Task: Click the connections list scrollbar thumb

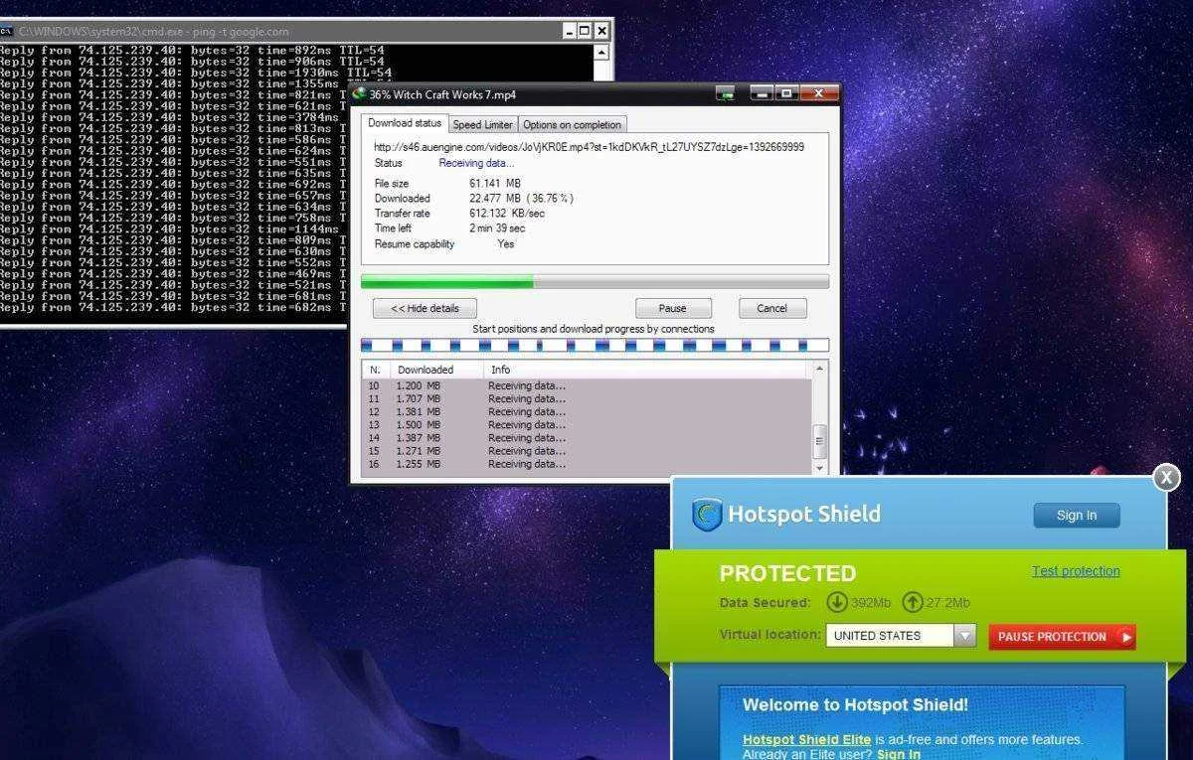Action: (x=820, y=439)
